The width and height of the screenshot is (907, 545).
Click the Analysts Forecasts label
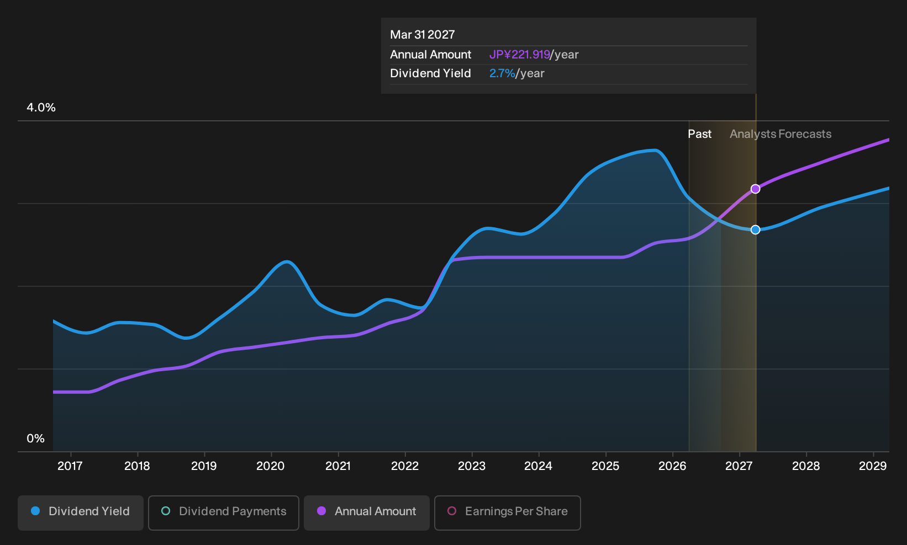click(781, 134)
